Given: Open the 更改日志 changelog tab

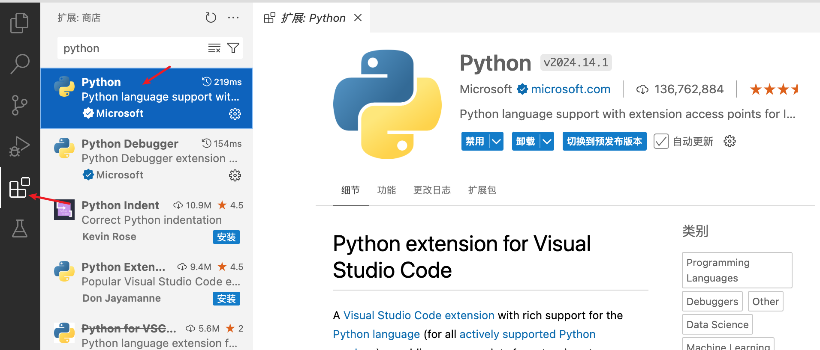Looking at the screenshot, I should [x=432, y=190].
